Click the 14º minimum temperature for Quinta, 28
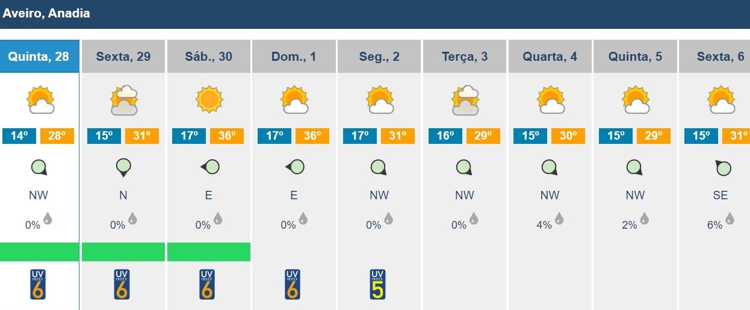The image size is (750, 310). [x=20, y=136]
